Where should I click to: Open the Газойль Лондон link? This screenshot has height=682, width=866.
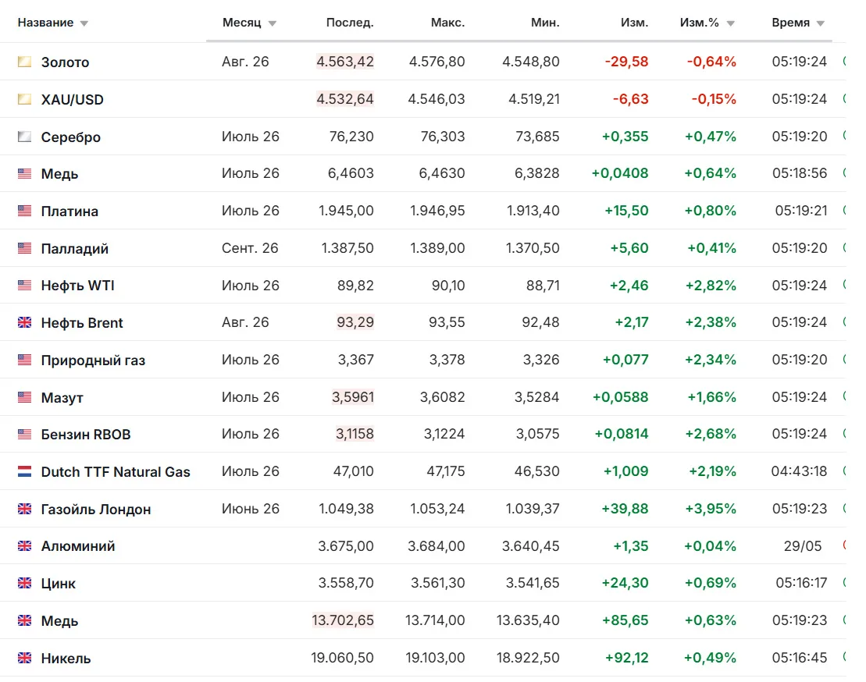[x=96, y=509]
